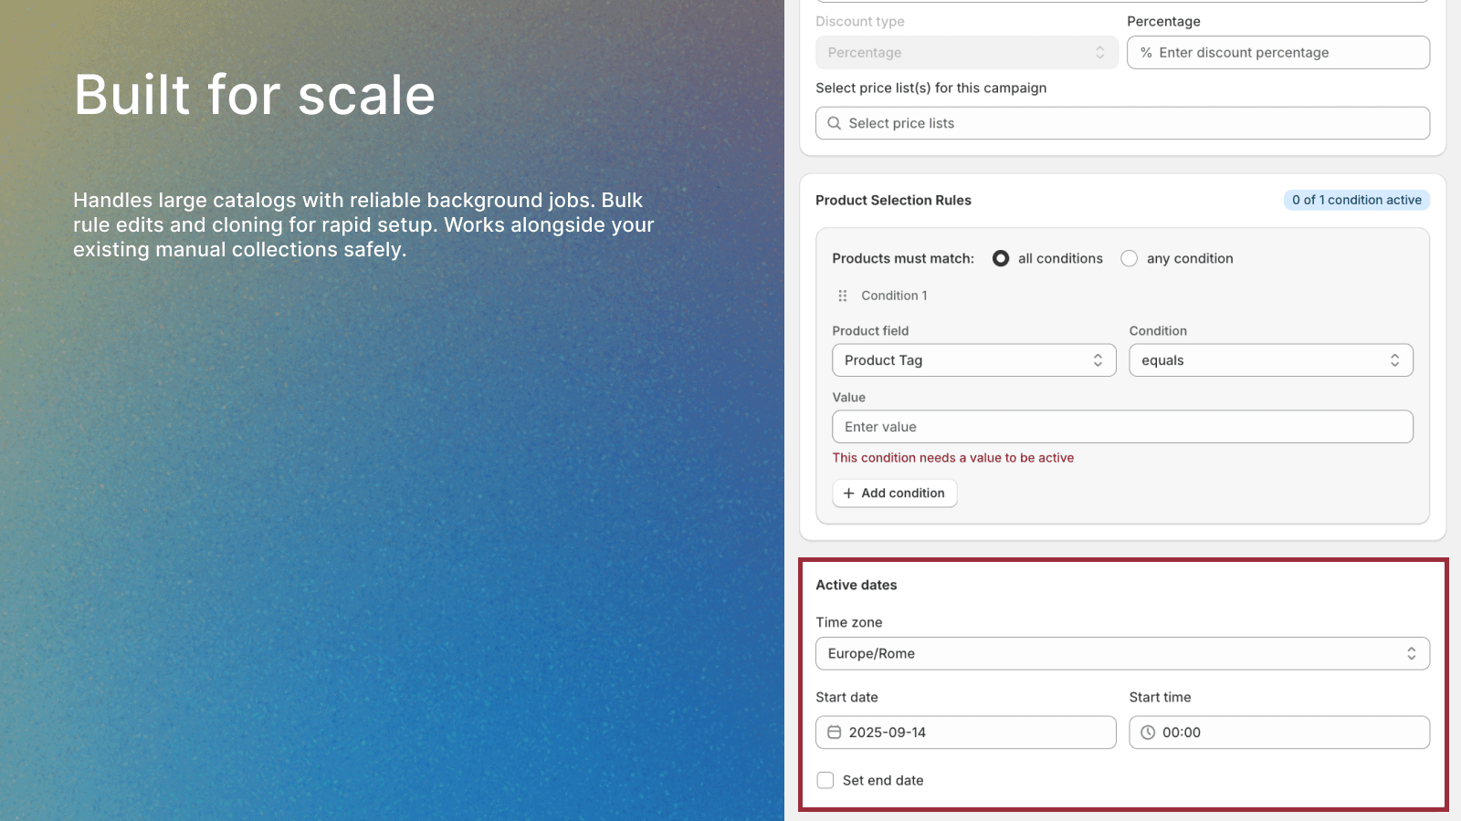1461x821 pixels.
Task: Select the 'any condition' radio button
Action: (1130, 258)
